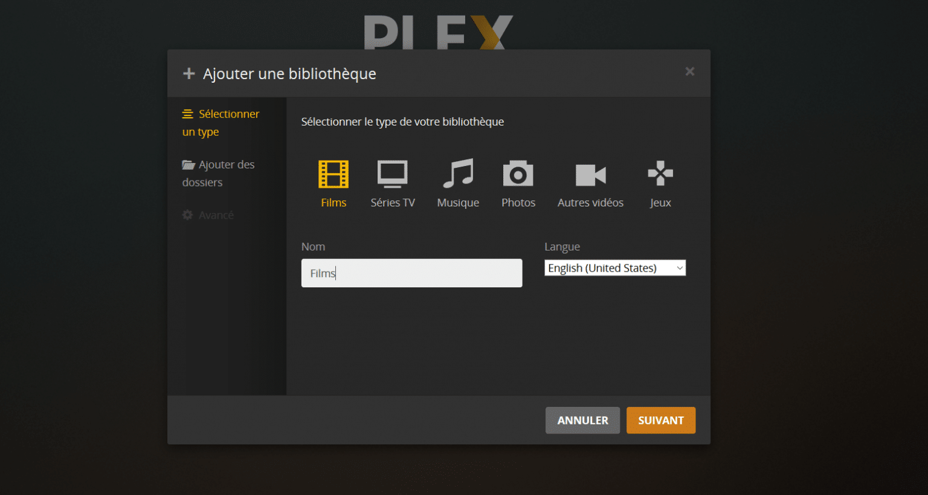928x495 pixels.
Task: Select the Autres vidéos library type
Action: coord(590,174)
